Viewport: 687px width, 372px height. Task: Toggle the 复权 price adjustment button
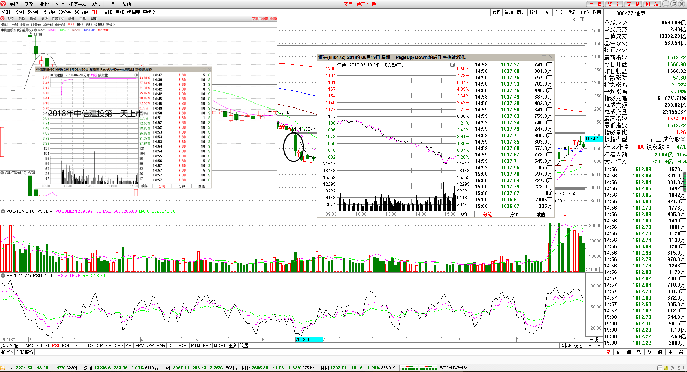tap(496, 12)
